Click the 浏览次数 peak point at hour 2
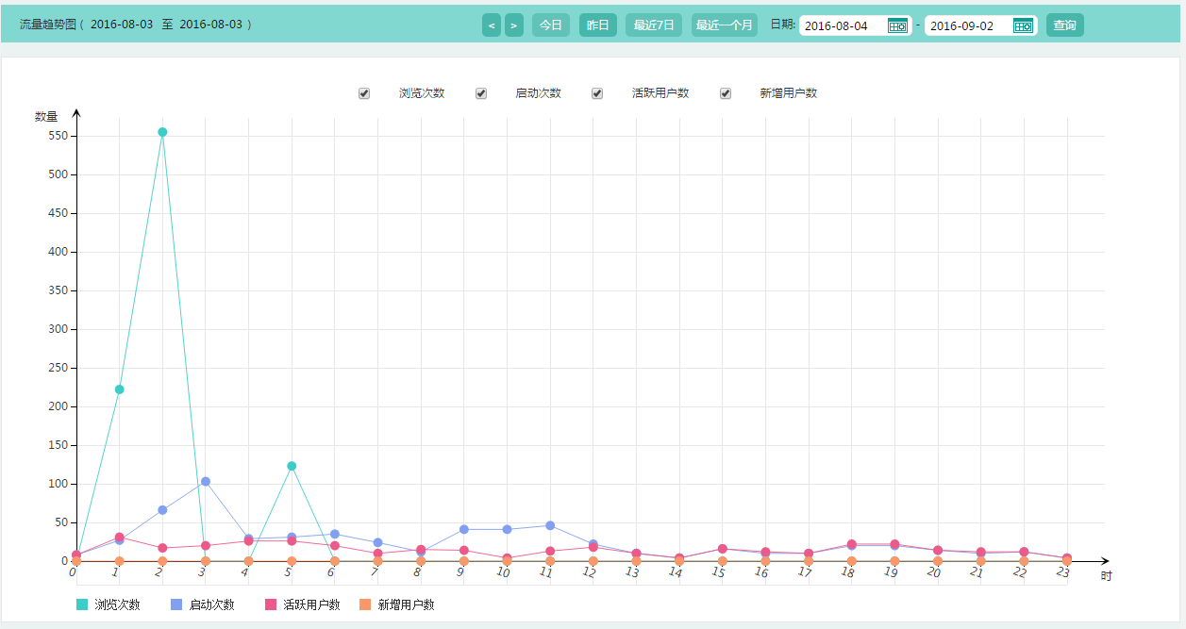This screenshot has width=1186, height=629. (x=162, y=132)
